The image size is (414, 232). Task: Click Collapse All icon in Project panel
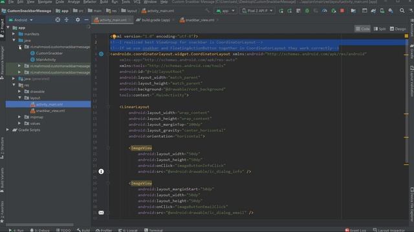pyautogui.click(x=67, y=20)
